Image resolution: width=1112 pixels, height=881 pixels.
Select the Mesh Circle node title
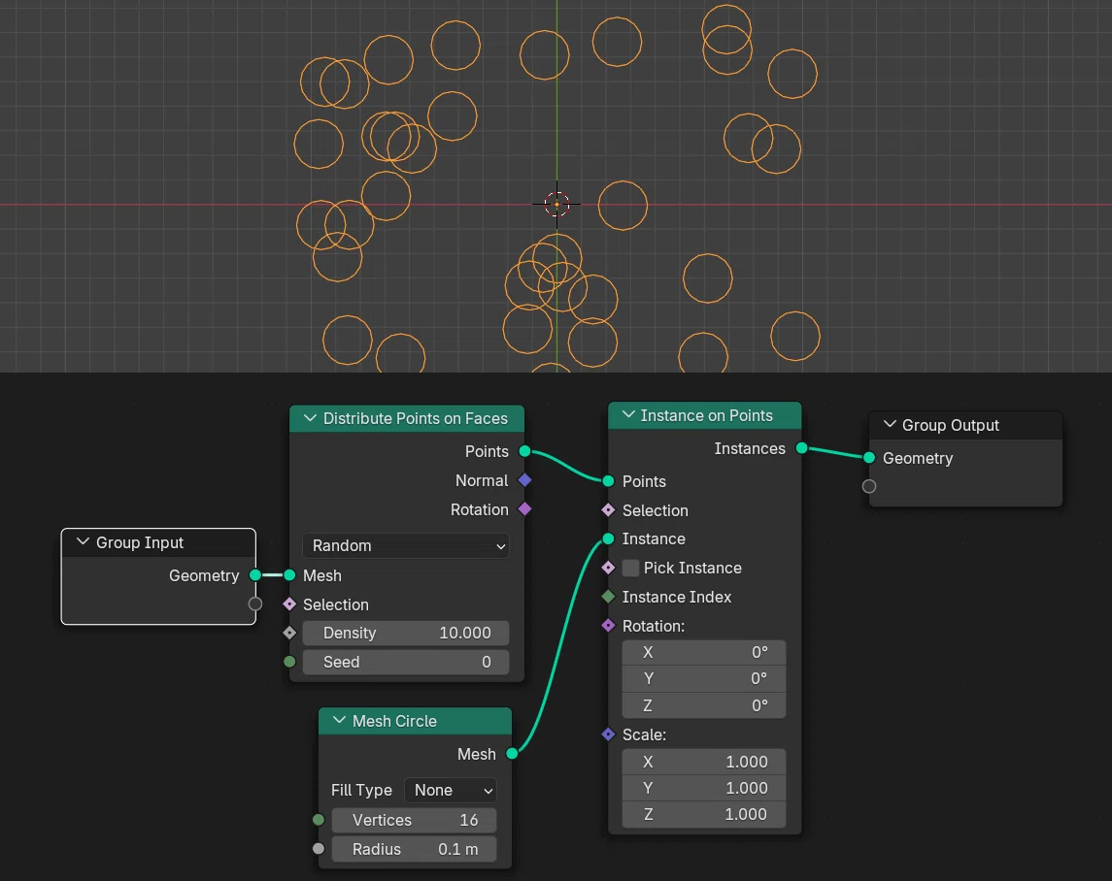tap(394, 721)
